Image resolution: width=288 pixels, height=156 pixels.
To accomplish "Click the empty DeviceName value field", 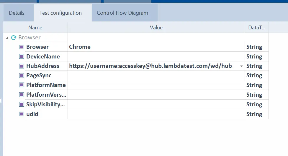I will [x=156, y=56].
